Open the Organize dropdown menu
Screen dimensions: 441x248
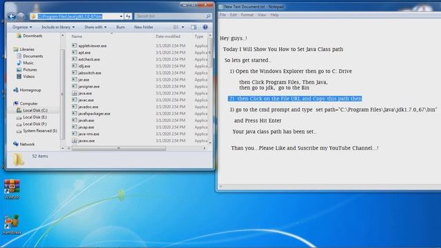pos(22,27)
